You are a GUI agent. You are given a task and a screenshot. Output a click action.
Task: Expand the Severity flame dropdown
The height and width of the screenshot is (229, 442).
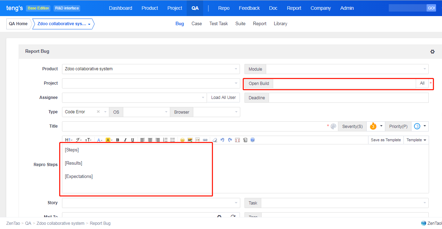(381, 126)
